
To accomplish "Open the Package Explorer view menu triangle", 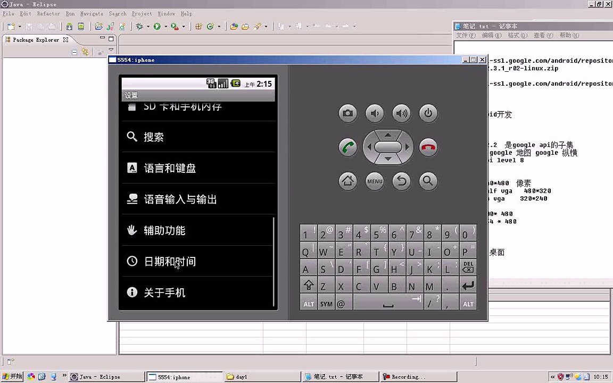I will (111, 49).
